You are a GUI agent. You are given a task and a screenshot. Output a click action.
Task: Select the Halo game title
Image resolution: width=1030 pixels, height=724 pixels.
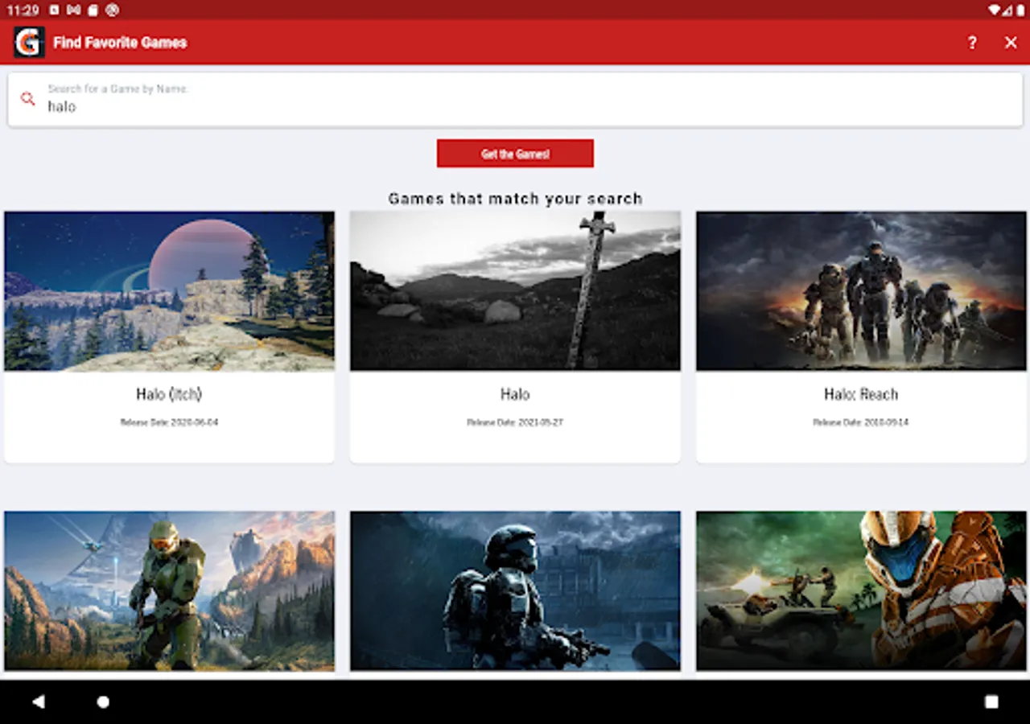click(x=515, y=394)
